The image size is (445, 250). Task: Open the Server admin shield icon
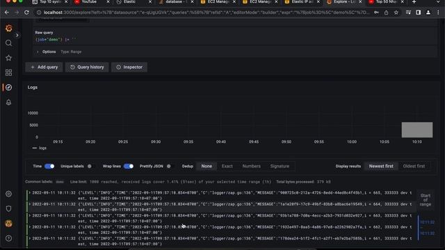pyautogui.click(x=9, y=208)
